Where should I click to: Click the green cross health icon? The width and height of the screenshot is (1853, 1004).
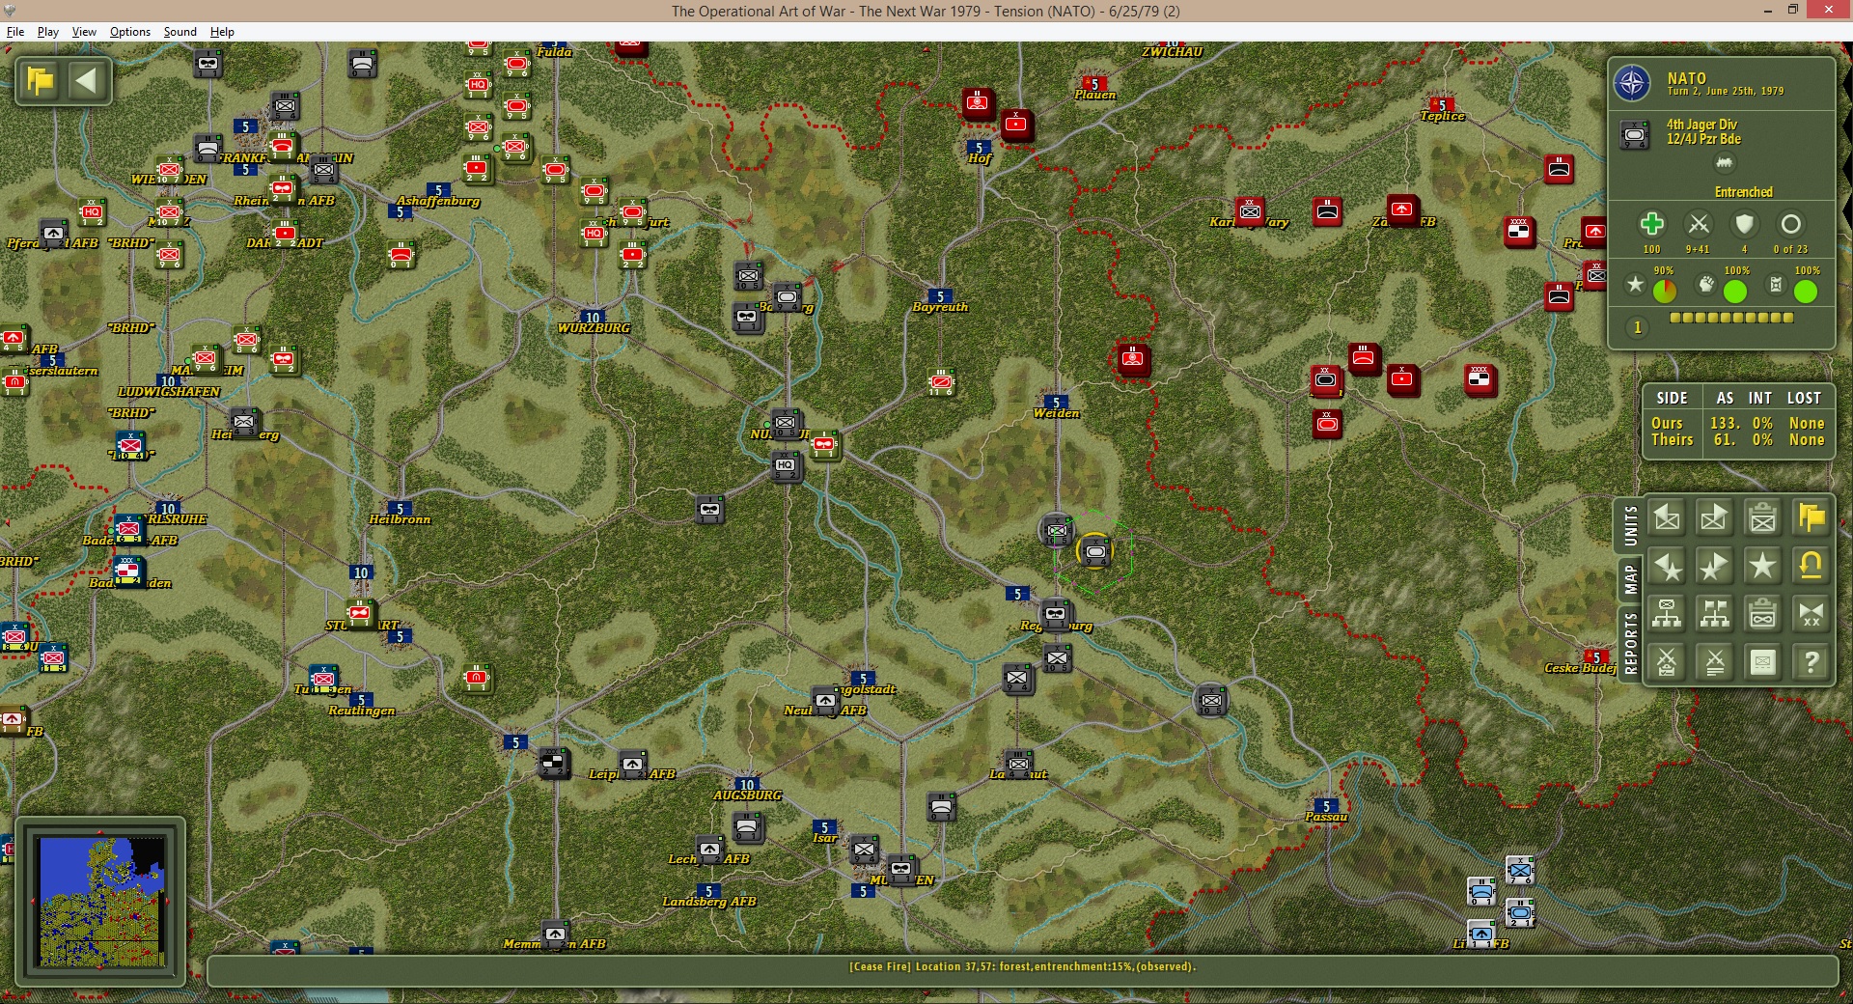pyautogui.click(x=1651, y=224)
